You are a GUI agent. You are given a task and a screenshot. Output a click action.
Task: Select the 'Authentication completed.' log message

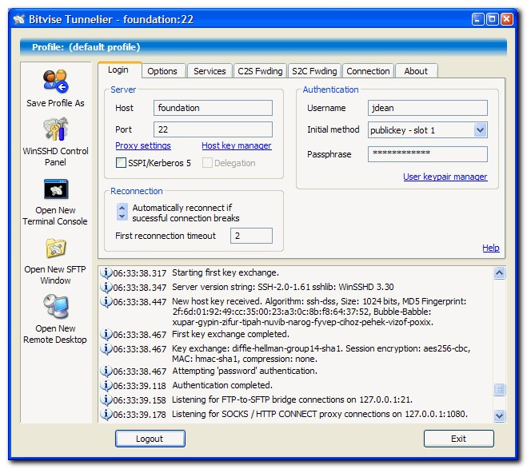[x=222, y=385]
